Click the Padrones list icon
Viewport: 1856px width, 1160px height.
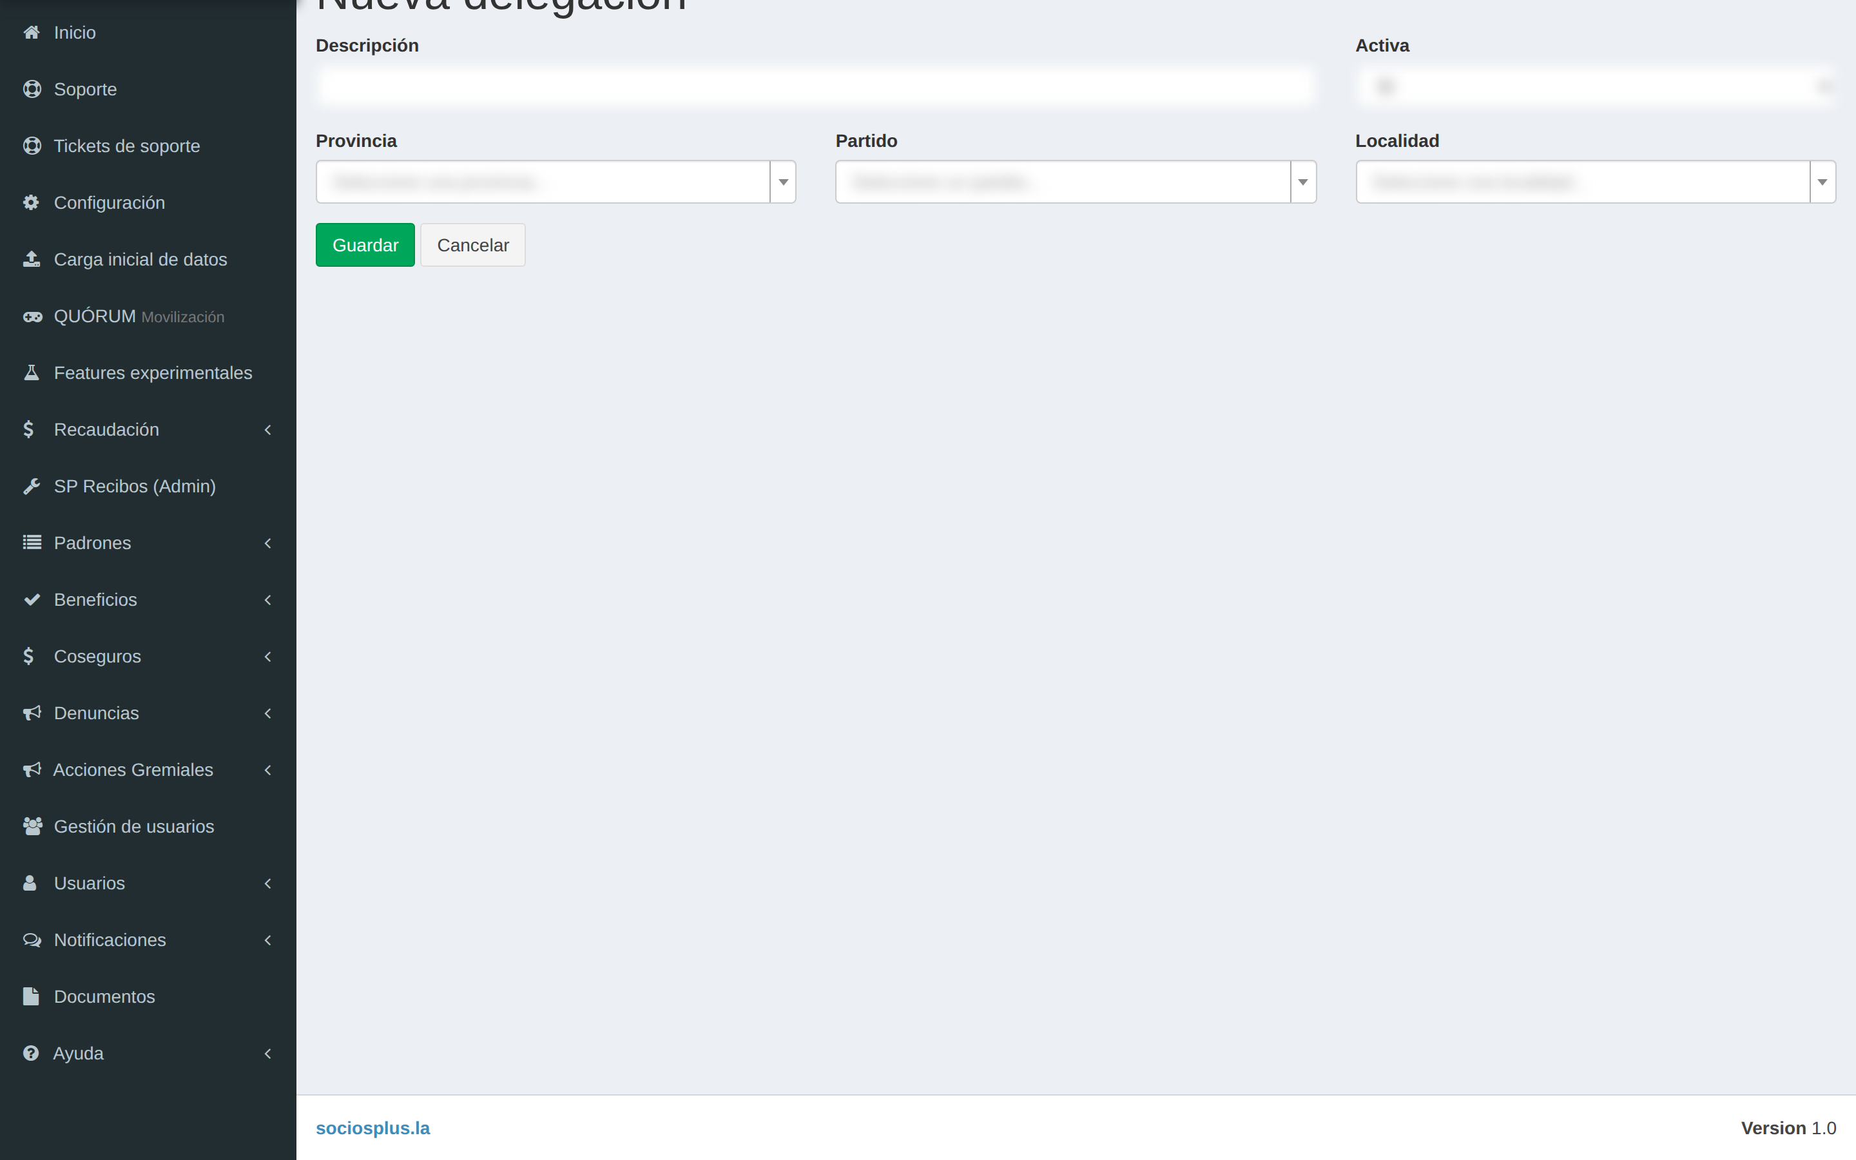pyautogui.click(x=32, y=543)
